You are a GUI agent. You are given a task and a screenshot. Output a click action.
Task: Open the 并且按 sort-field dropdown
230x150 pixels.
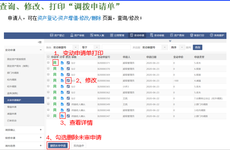pos(154,47)
